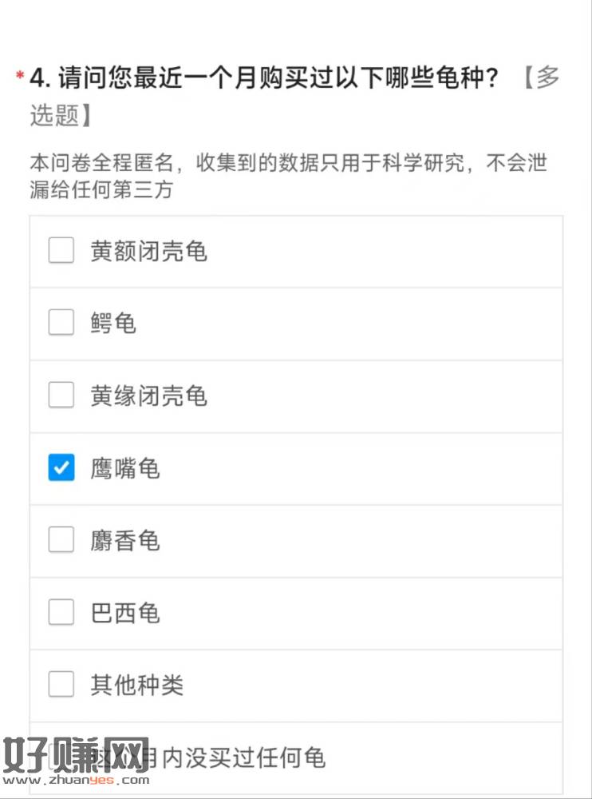
Task: Tap the 黄缘闭壳龟 label text
Action: 148,396
